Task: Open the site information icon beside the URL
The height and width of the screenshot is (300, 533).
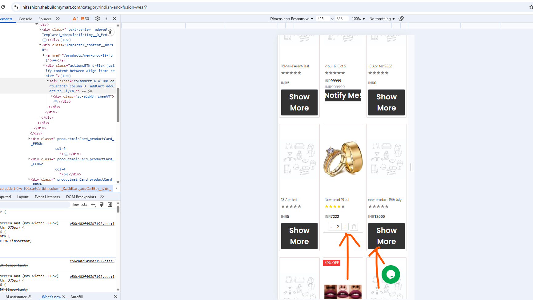Action: point(16,7)
